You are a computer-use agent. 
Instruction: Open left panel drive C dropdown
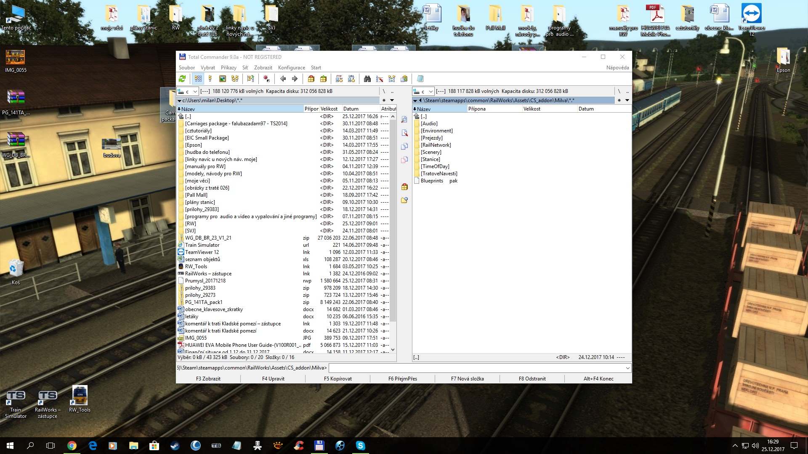[188, 91]
